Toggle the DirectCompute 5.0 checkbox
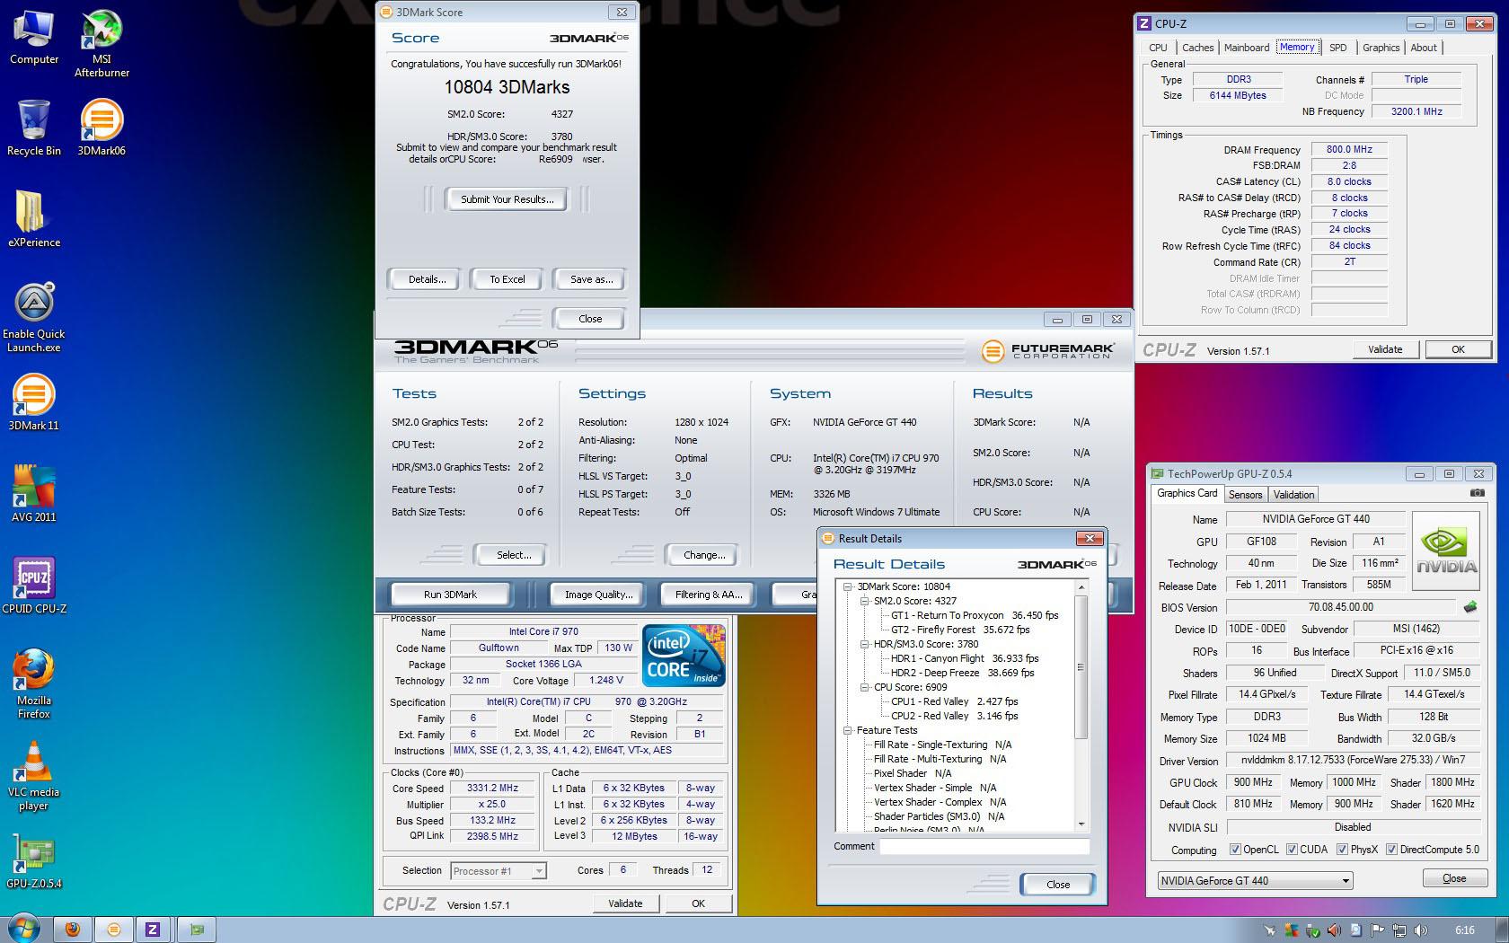Viewport: 1509px width, 943px height. tap(1391, 850)
